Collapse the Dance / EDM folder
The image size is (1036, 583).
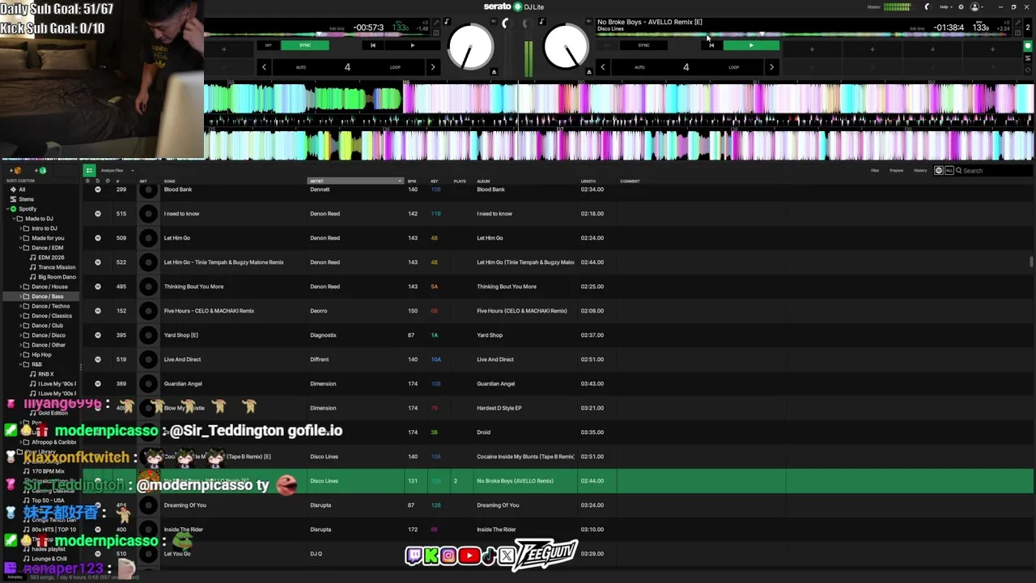pyautogui.click(x=20, y=248)
